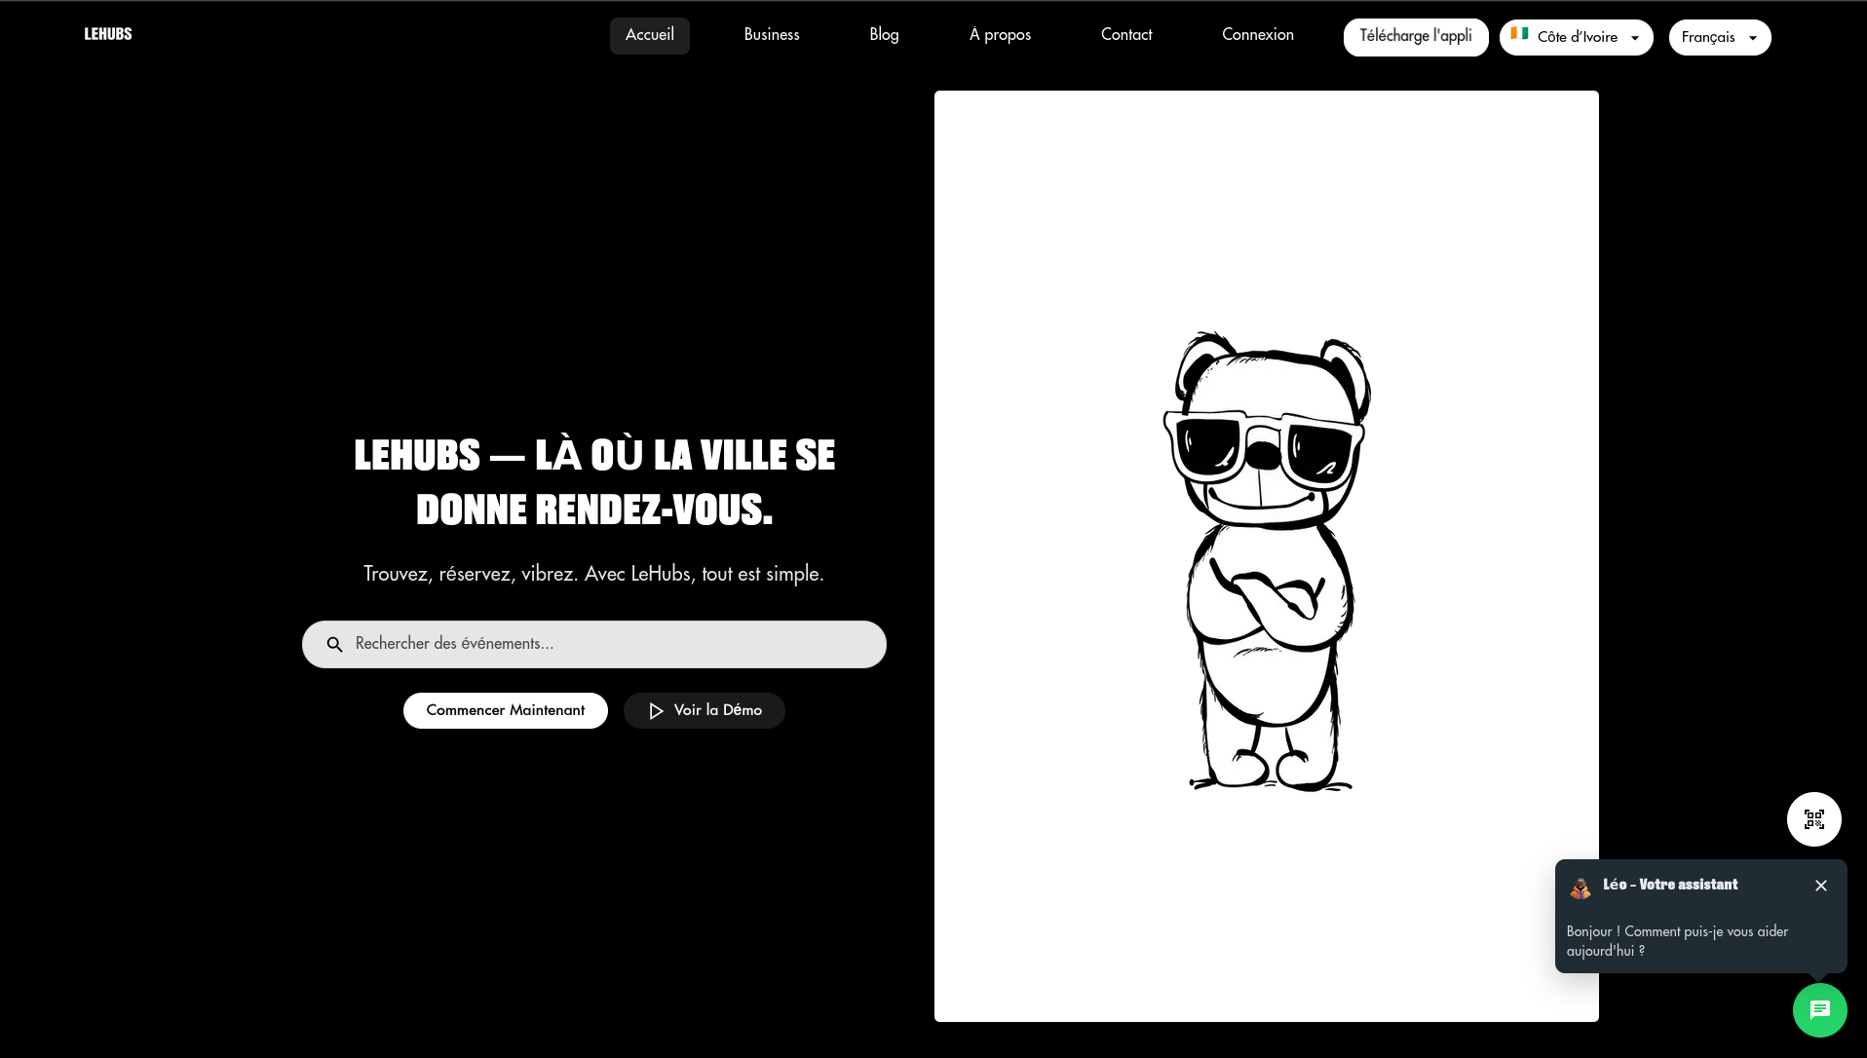Expand the Côte d'Ivoire country dropdown
1867x1058 pixels.
coord(1576,38)
